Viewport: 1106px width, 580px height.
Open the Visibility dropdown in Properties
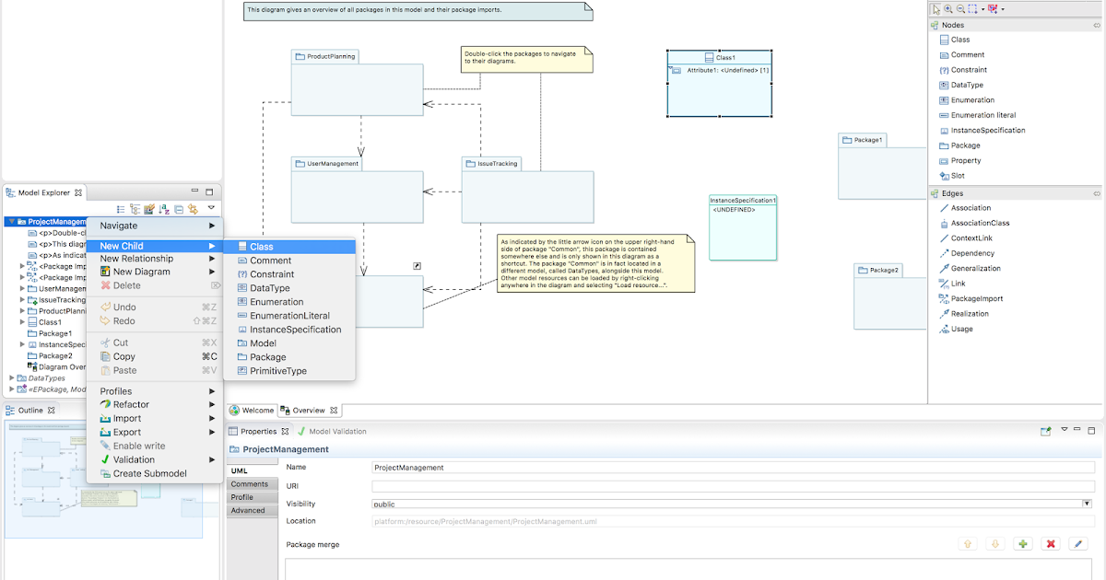(x=1085, y=504)
